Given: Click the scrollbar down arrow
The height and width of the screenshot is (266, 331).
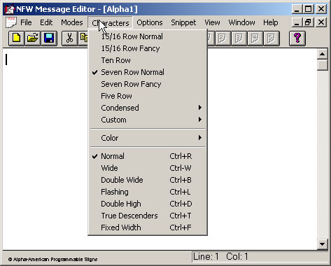Looking at the screenshot, I should tap(323, 244).
